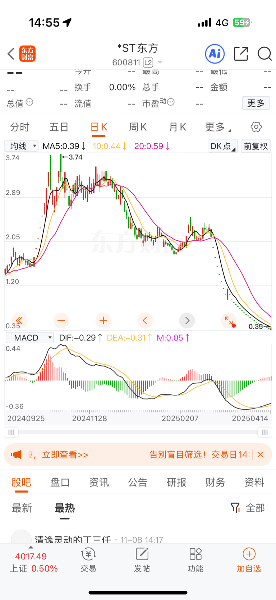Open the 公告 section tab
Image resolution: width=276 pixels, height=600 pixels.
(138, 482)
